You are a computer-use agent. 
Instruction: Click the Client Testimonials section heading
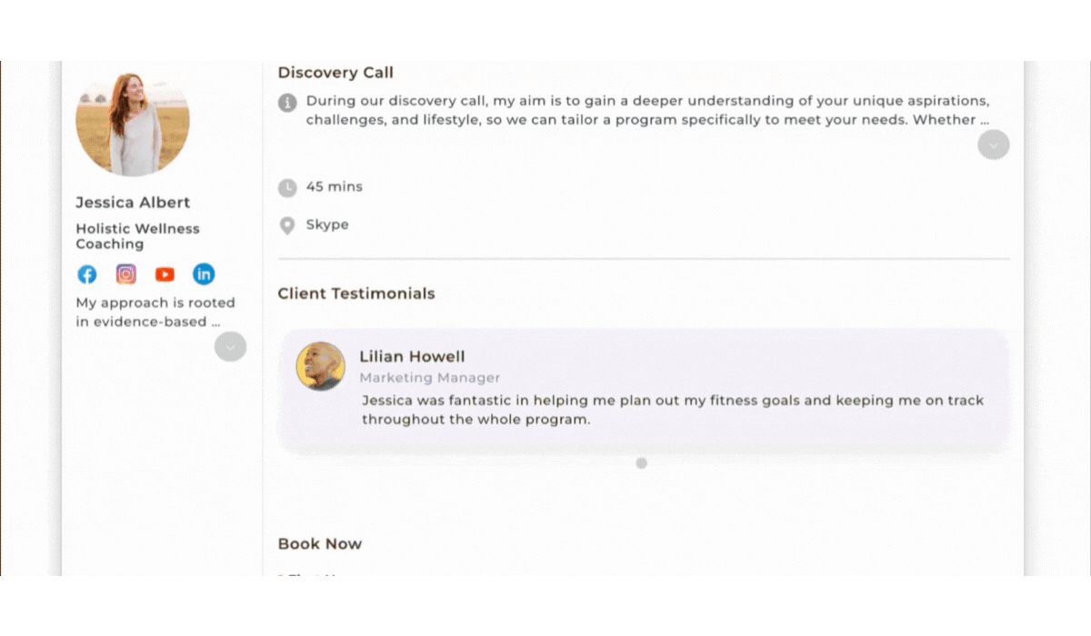pos(356,293)
